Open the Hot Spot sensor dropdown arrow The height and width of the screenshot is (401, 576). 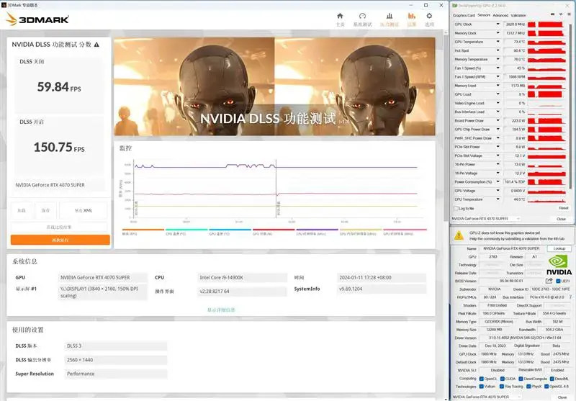pos(498,50)
